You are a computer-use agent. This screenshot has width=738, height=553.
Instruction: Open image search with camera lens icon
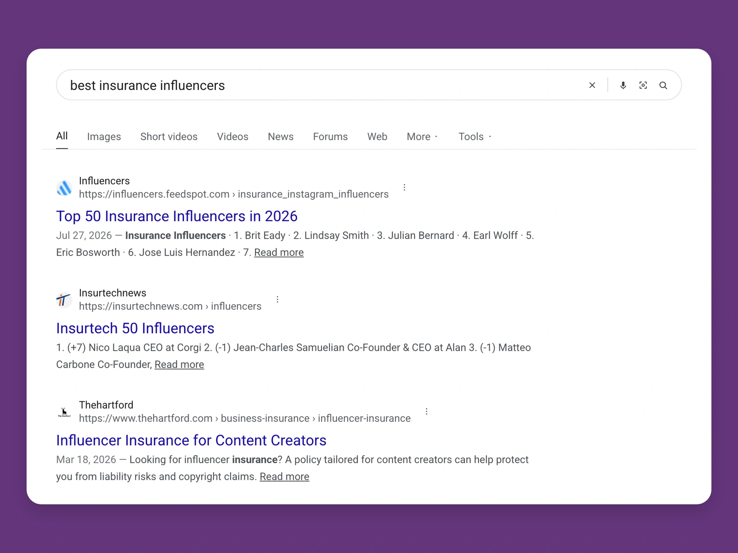(x=643, y=85)
